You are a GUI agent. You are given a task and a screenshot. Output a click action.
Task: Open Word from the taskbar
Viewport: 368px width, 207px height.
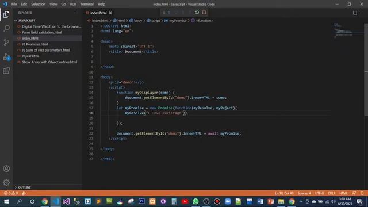coord(260,202)
